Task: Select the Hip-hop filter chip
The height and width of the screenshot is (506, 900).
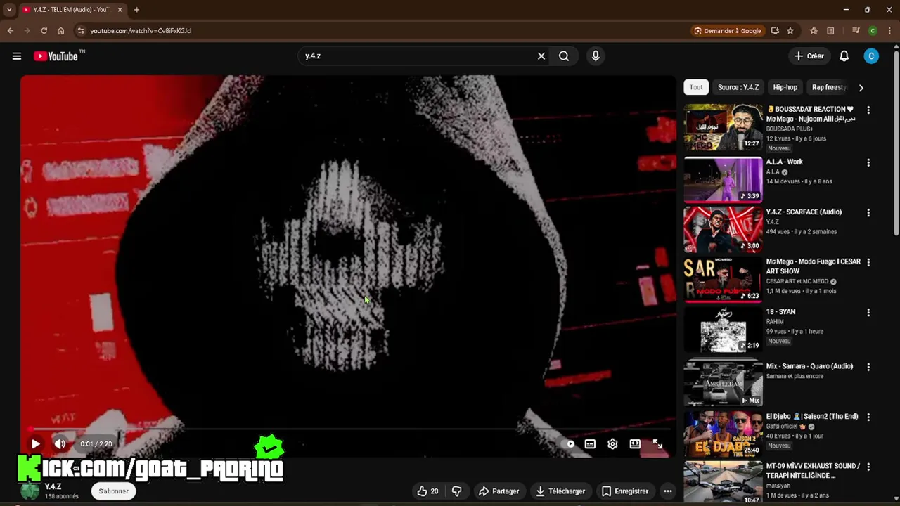Action: (785, 87)
